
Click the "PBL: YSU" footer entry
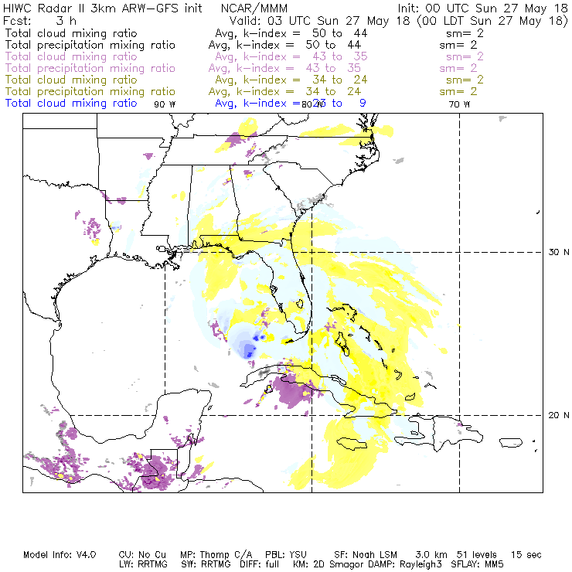[x=286, y=555]
